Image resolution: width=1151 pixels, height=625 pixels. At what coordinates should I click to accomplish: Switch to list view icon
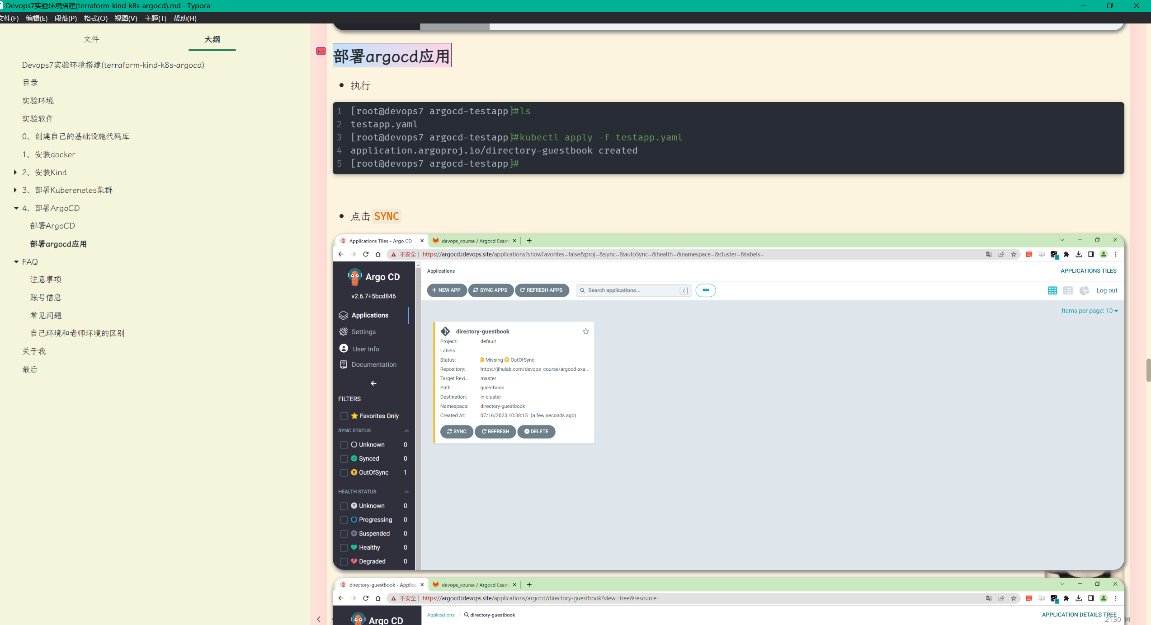[x=1068, y=290]
